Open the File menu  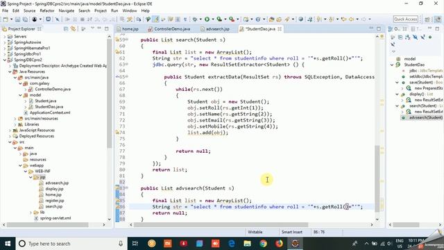[5, 11]
